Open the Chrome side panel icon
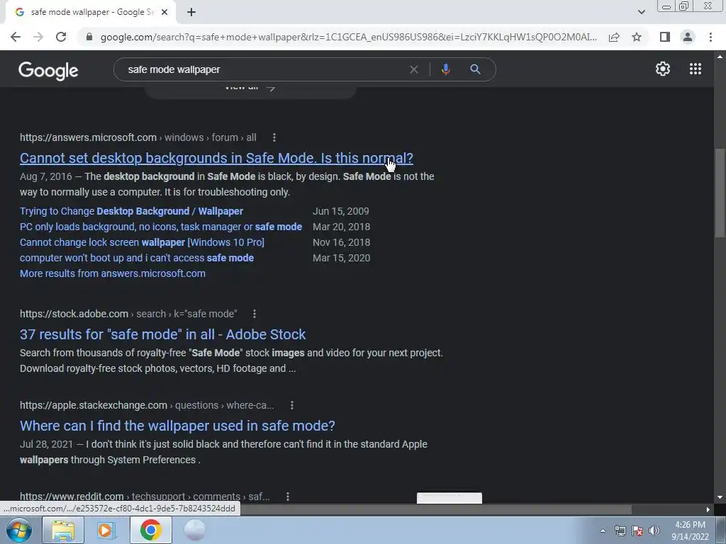The height and width of the screenshot is (544, 726). [665, 37]
